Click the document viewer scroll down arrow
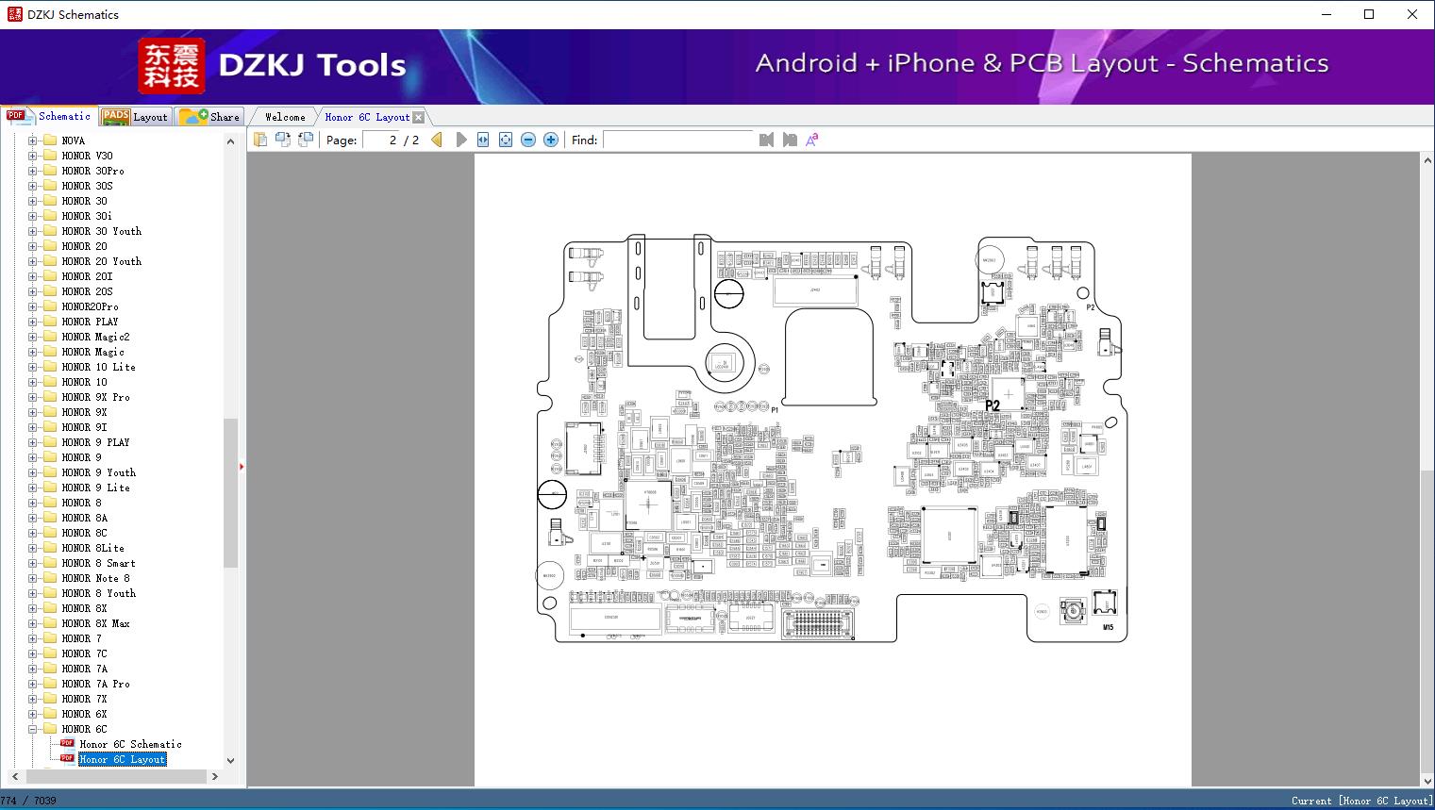This screenshot has height=810, width=1435. [1427, 780]
